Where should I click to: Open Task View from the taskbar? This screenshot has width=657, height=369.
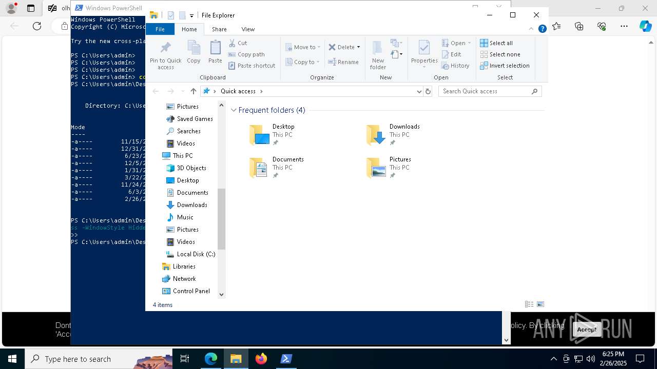tap(185, 359)
